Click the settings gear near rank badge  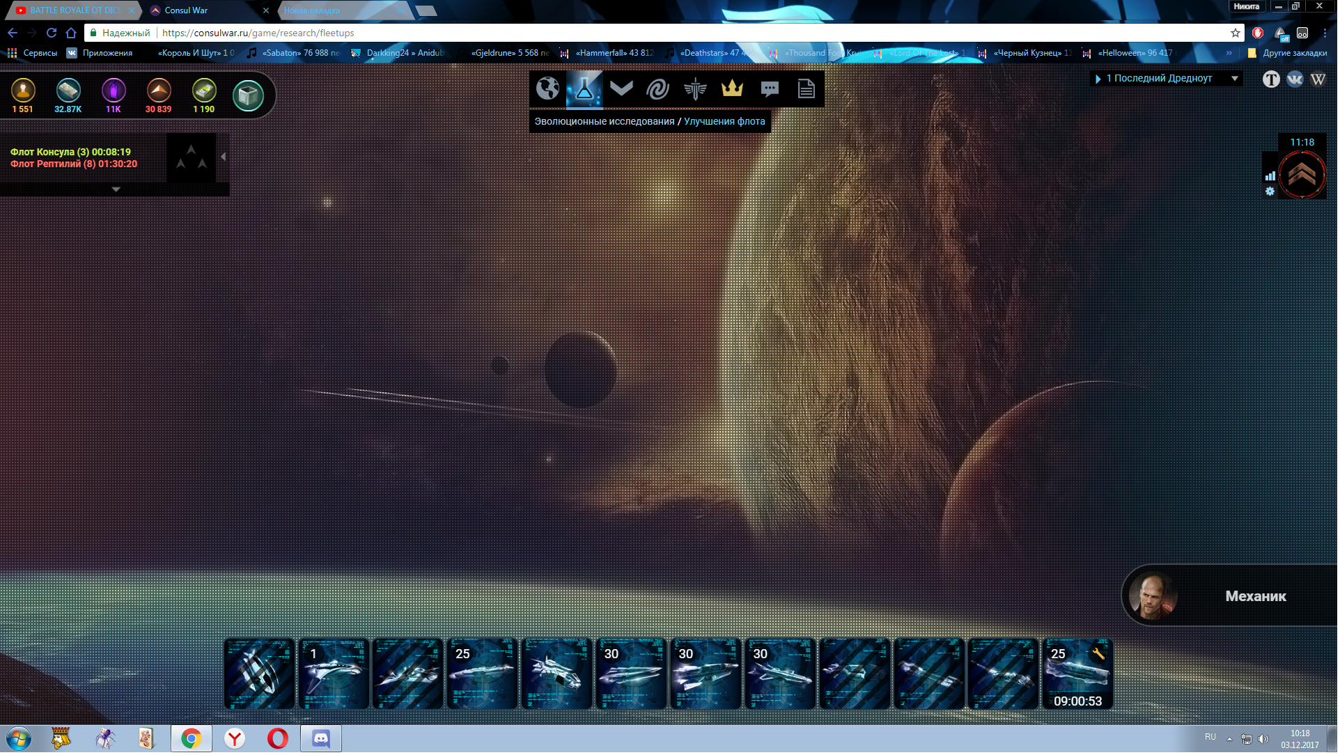pos(1271,192)
